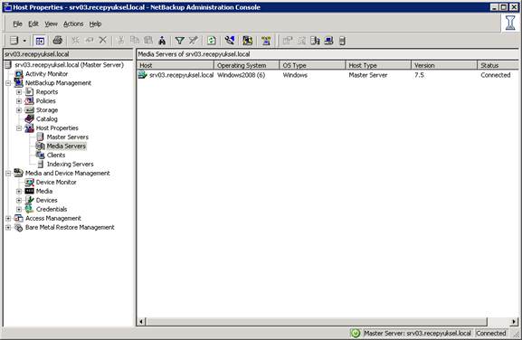Click the yellow-and-black toolbar icon after blue arrow icon
Viewport: 522px width, 340px height.
click(x=247, y=41)
